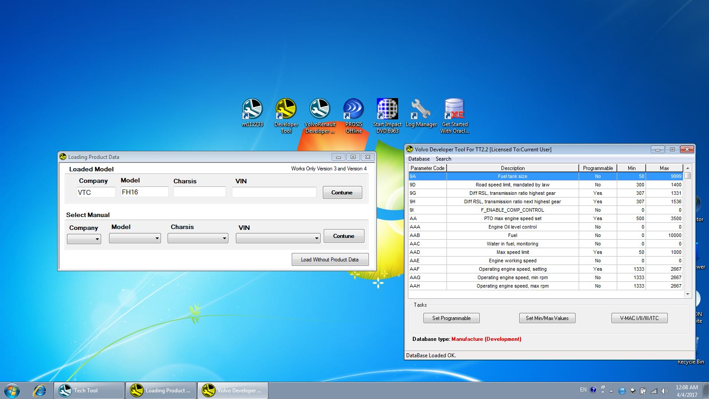The image size is (709, 399).
Task: Click the volume speaker tray icon
Action: 664,391
